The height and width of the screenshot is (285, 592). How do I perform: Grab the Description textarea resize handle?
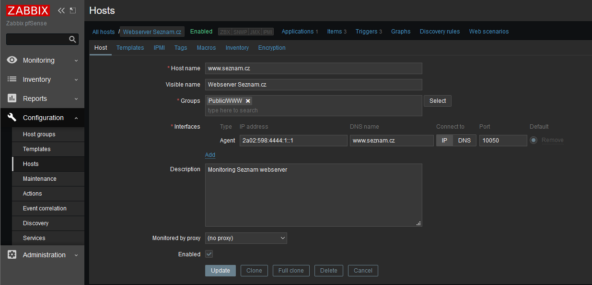click(418, 223)
